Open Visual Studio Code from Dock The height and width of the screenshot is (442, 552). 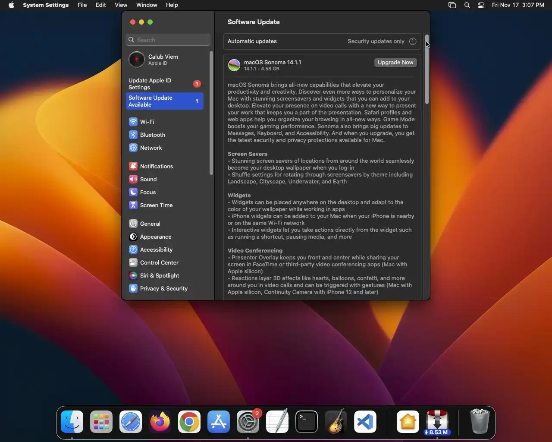click(365, 422)
